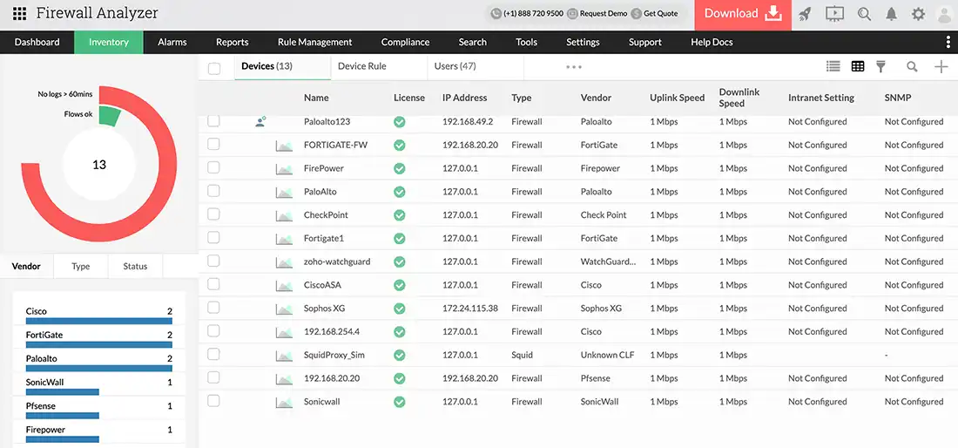Click license check icon for Paloalto123

(x=399, y=122)
